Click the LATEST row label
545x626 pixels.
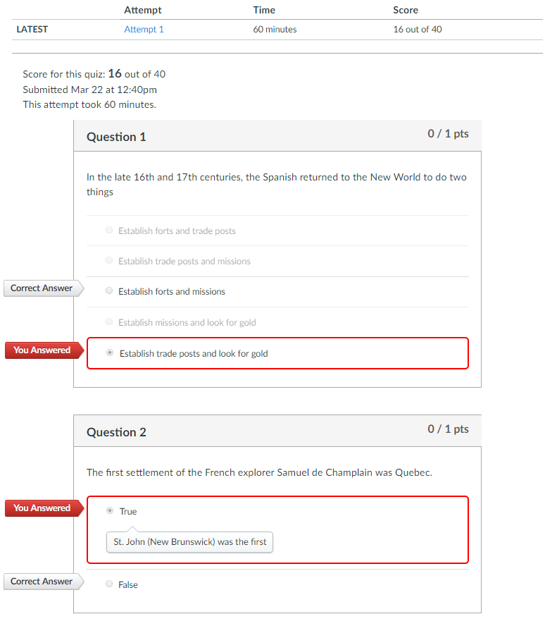[32, 29]
